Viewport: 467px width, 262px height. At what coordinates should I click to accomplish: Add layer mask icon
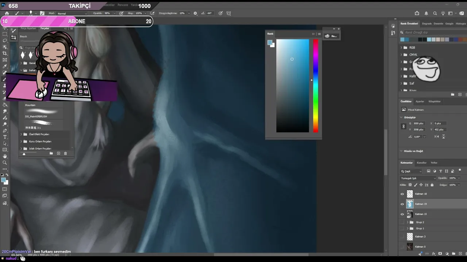(x=440, y=254)
